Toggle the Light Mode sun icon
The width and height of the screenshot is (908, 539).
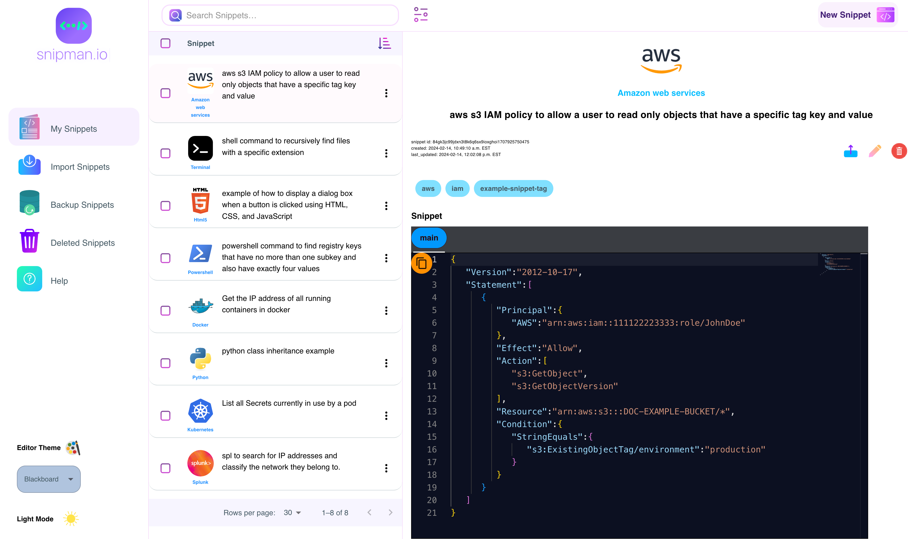[71, 519]
